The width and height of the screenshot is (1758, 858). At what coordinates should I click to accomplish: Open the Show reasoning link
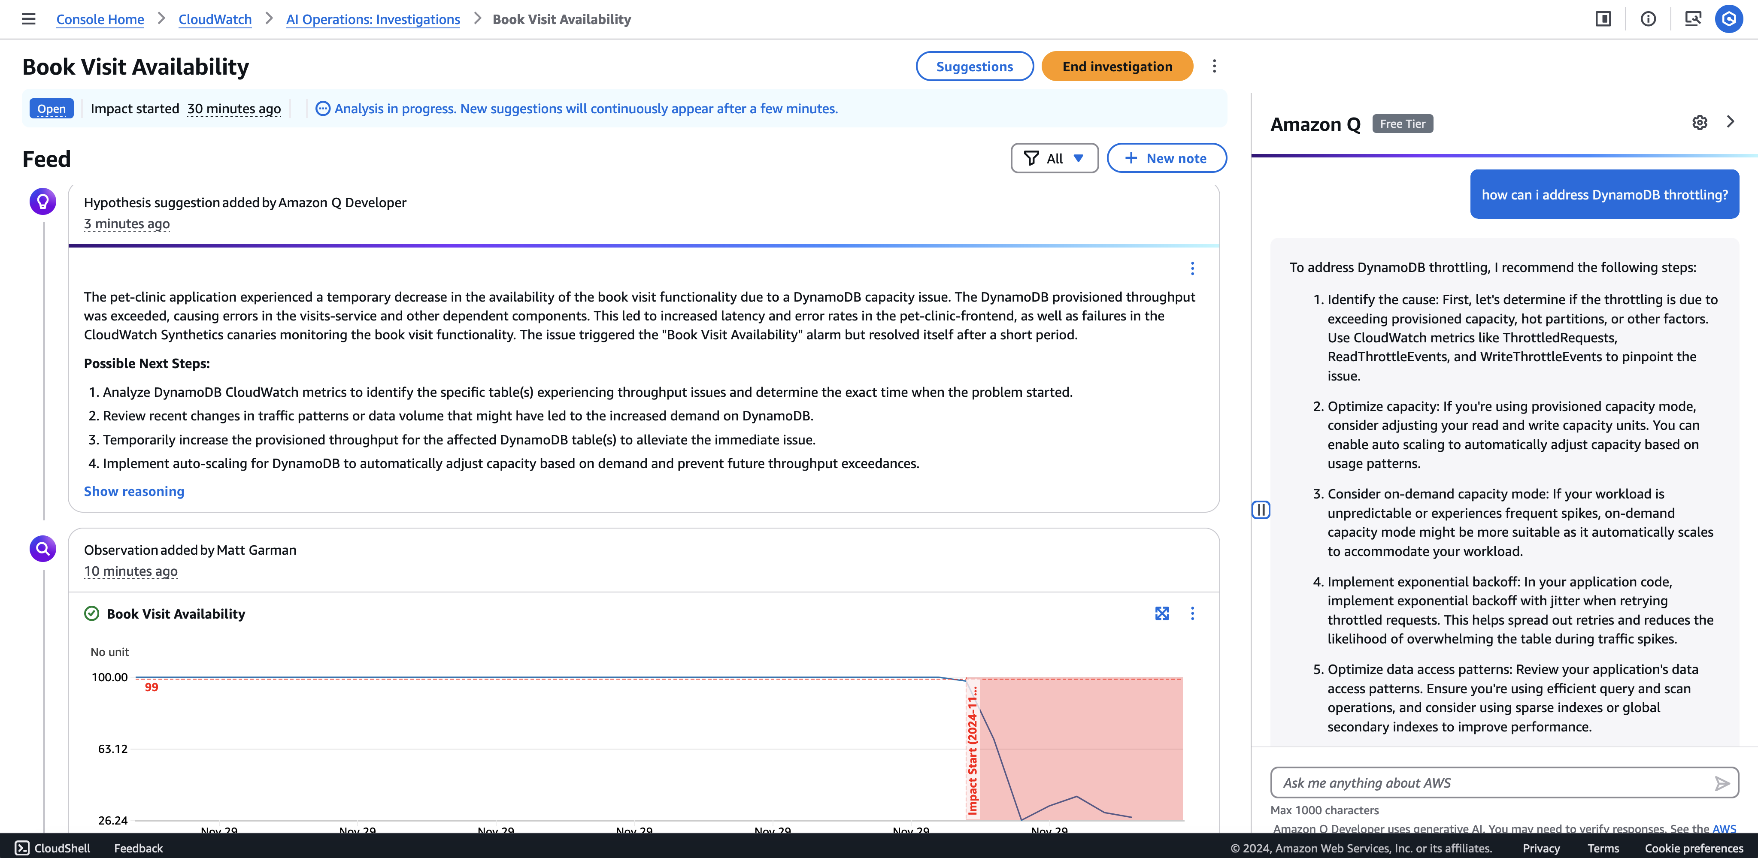coord(134,491)
